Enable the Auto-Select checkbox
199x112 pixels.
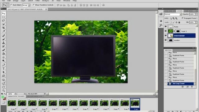point(12,5)
